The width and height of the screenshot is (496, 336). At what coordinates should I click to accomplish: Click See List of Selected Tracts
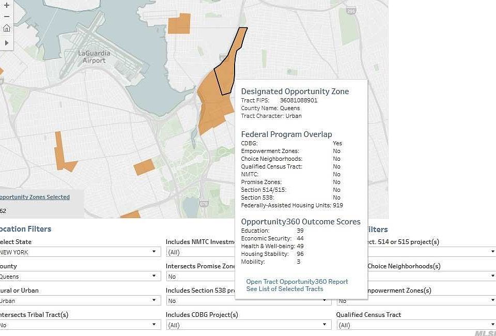(x=285, y=289)
